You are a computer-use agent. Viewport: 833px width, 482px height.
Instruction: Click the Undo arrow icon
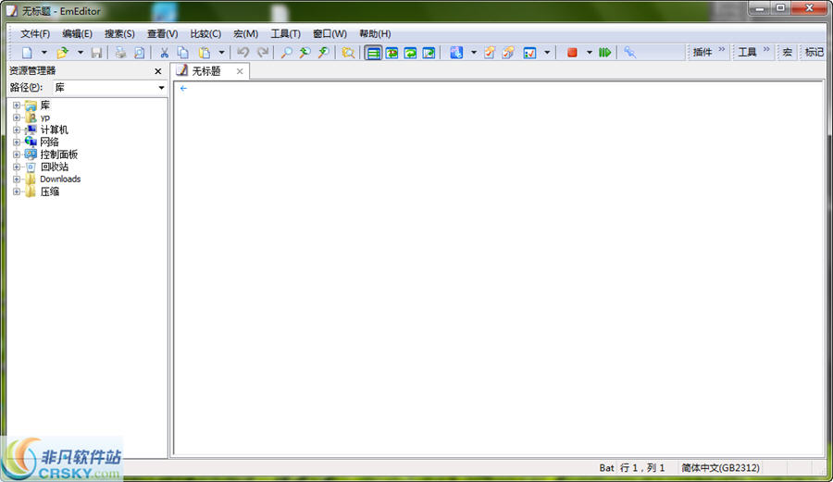click(243, 53)
